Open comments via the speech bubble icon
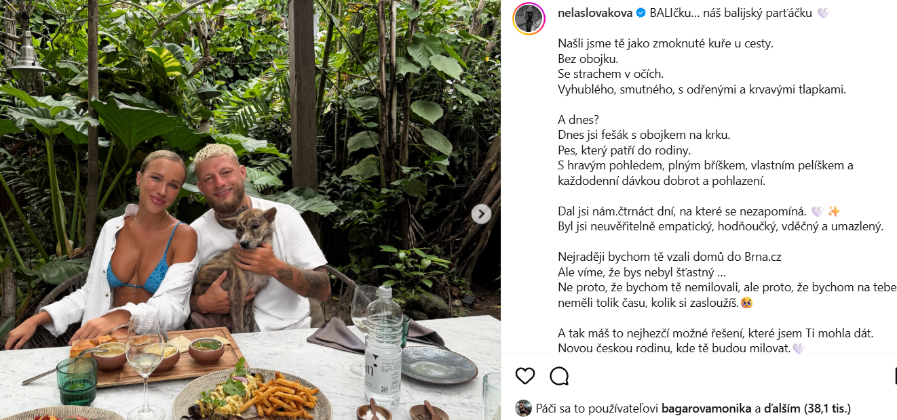Viewport: 897px width, 420px height. tap(559, 376)
